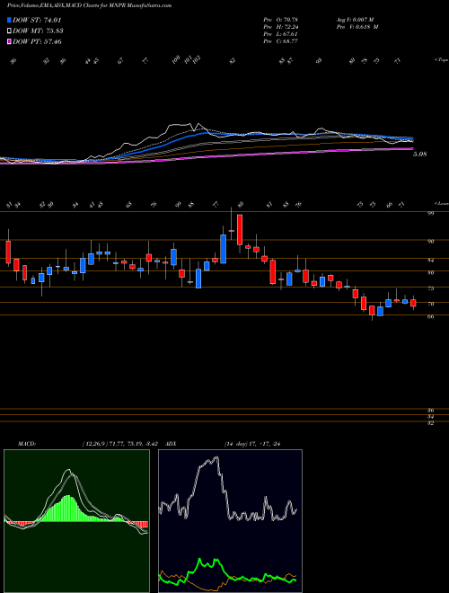
Task: Click the tall blue candlestick before the peak
Action: point(223,249)
